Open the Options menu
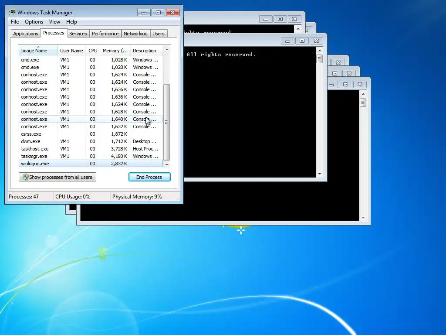Image resolution: width=446 pixels, height=335 pixels. pos(34,22)
